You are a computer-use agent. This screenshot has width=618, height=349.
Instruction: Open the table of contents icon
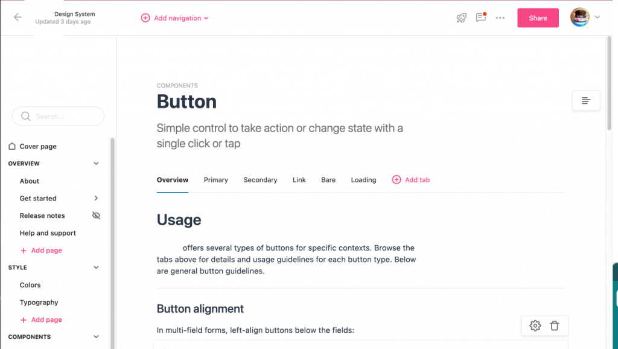click(x=586, y=101)
